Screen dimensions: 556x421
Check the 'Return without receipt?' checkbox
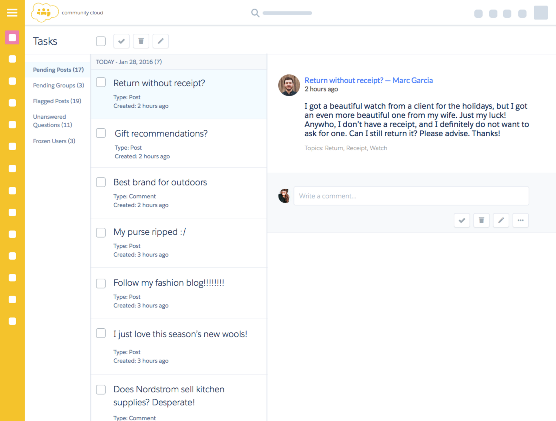[101, 82]
